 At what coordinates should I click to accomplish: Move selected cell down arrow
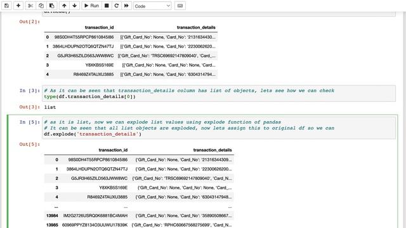(75, 6)
